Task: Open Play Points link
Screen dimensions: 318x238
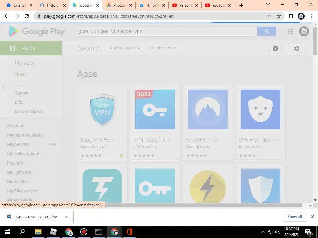Action: pos(18,144)
